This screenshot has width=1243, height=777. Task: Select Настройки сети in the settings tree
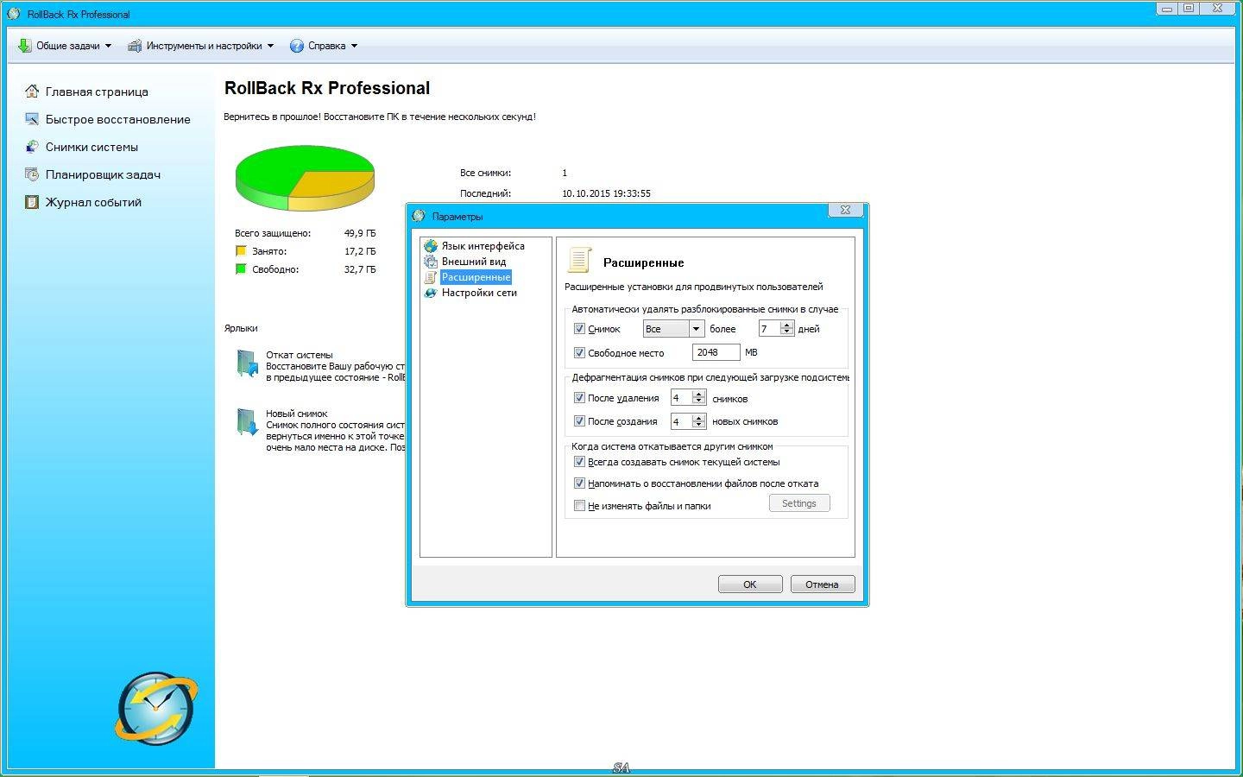[x=479, y=293]
